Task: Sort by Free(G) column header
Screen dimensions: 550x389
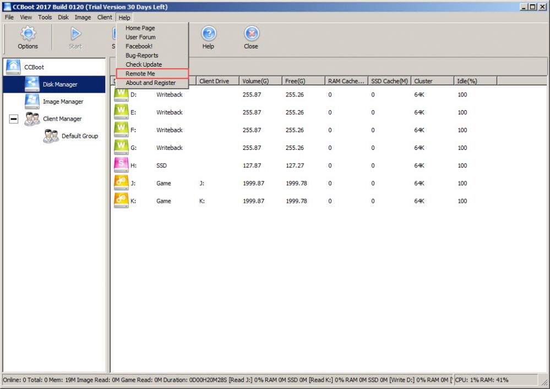Action: pos(303,81)
